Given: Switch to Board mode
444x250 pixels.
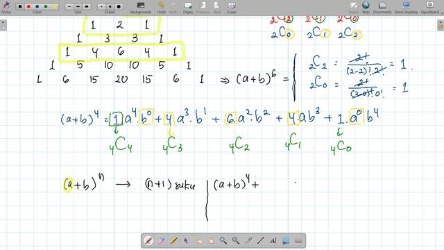Looking at the screenshot, I should coord(354,8).
